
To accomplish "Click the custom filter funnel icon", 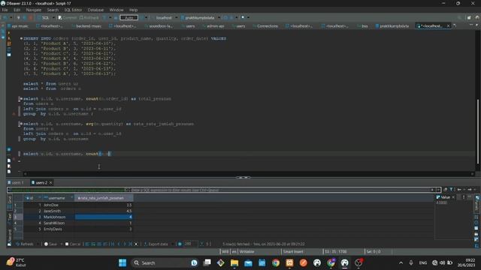I will [x=451, y=190].
